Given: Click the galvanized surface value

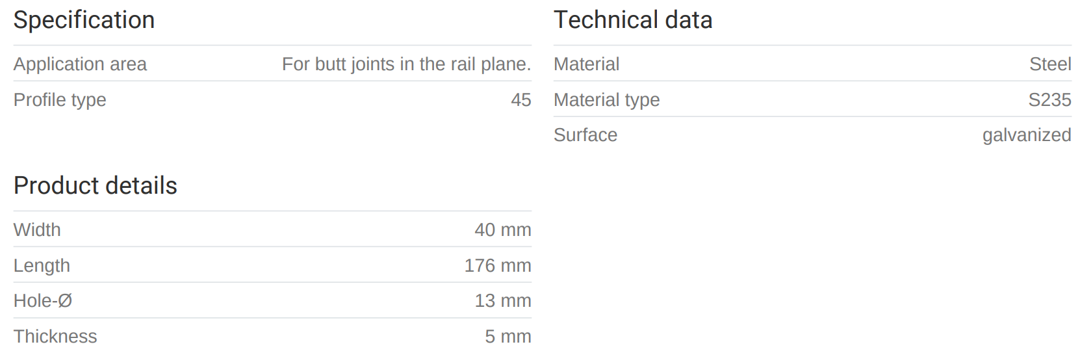Looking at the screenshot, I should tap(1026, 135).
